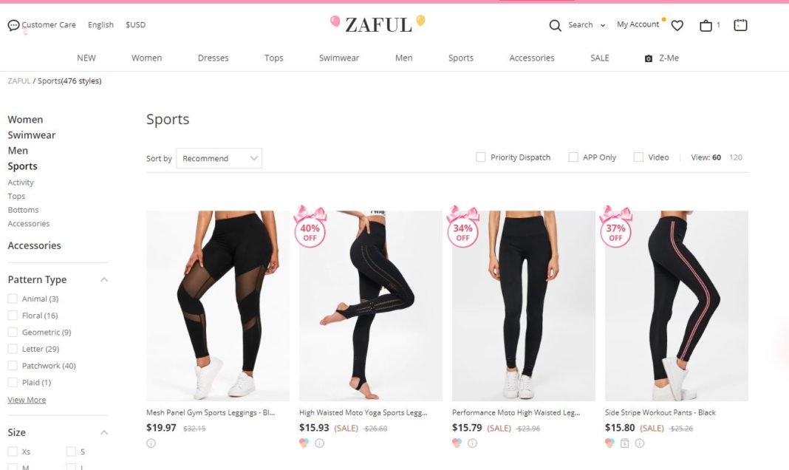Click View More under Pattern Type
789x470 pixels.
[x=27, y=400]
